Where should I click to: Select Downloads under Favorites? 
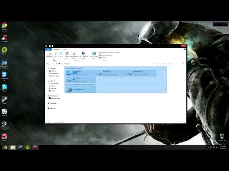click(x=53, y=73)
